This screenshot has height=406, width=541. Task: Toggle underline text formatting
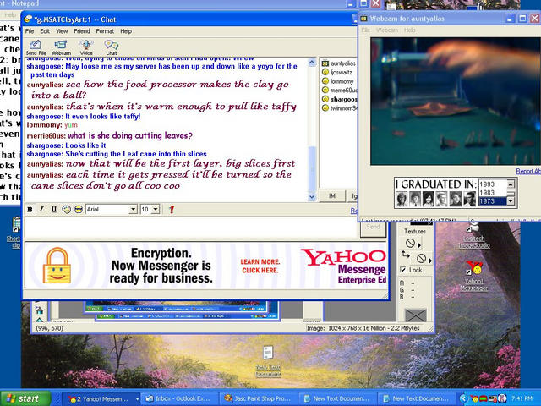pyautogui.click(x=54, y=209)
